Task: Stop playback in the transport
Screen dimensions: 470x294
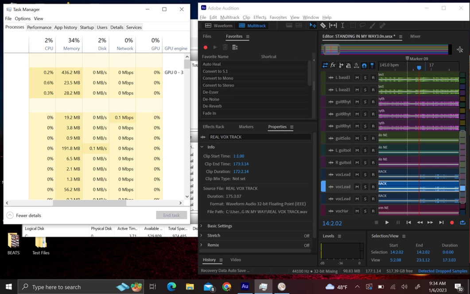Action: (x=377, y=222)
